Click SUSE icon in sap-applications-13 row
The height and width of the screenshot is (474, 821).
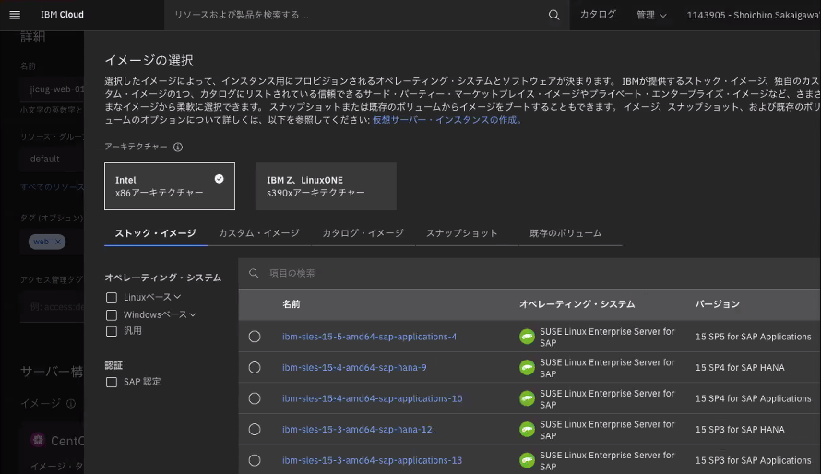tap(527, 460)
